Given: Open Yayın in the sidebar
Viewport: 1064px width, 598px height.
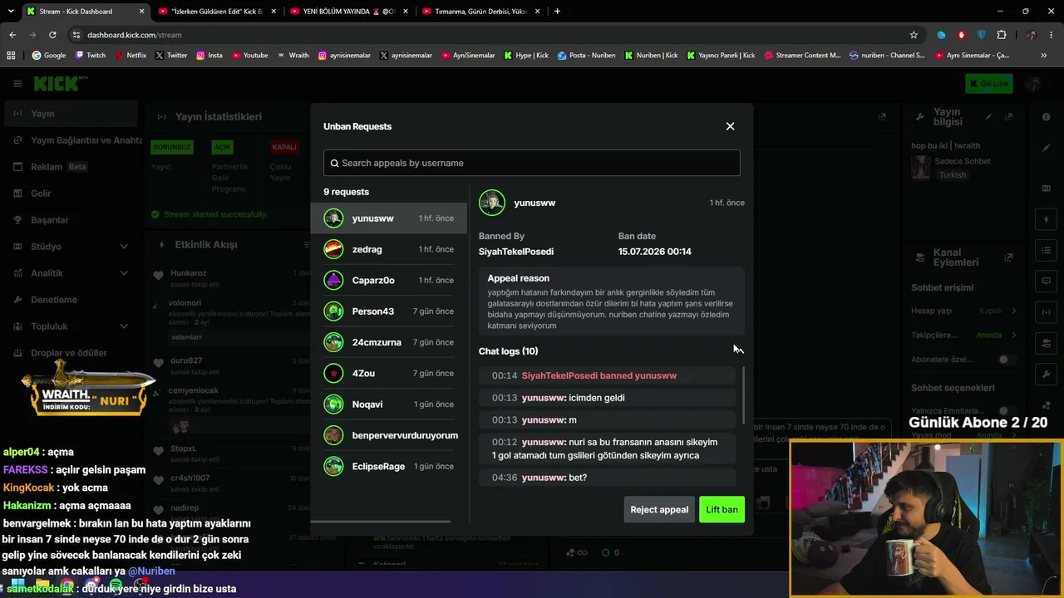Looking at the screenshot, I should 70,114.
